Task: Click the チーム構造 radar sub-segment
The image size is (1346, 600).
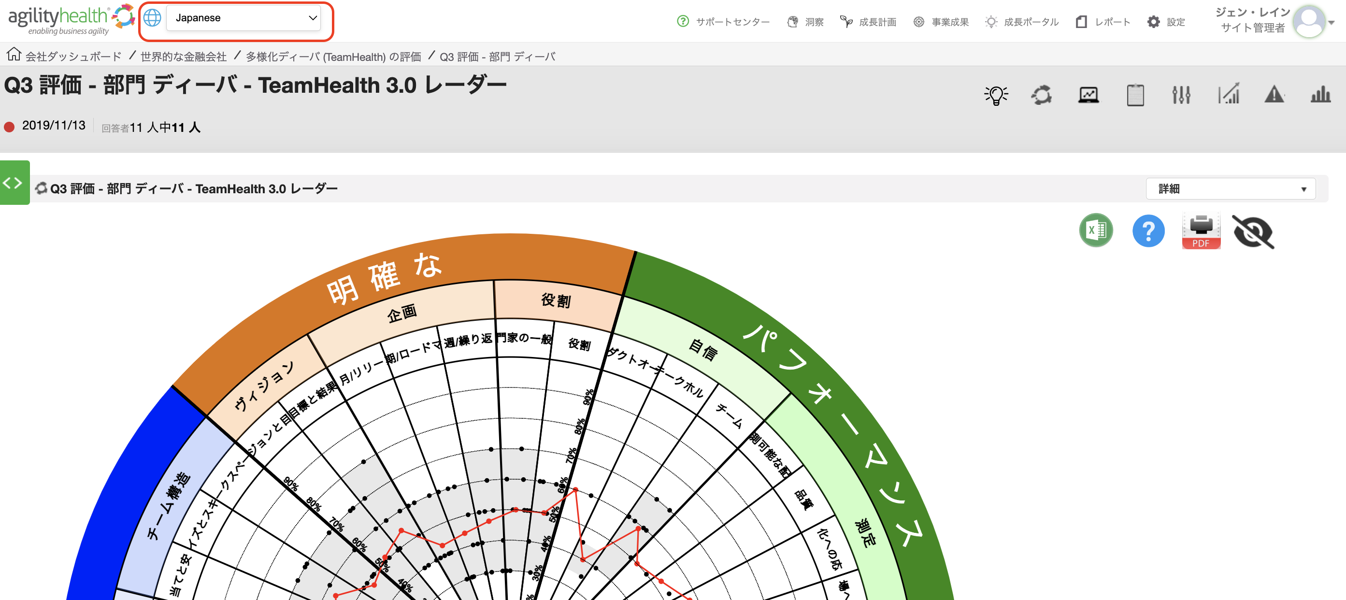Action: pyautogui.click(x=168, y=505)
